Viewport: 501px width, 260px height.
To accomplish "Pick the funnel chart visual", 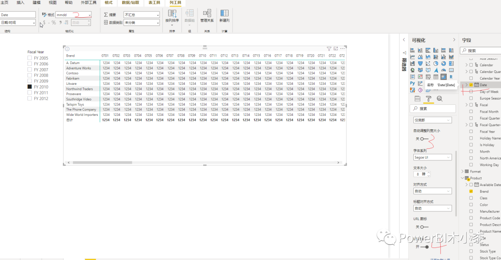I will pyautogui.click(x=420, y=63).
